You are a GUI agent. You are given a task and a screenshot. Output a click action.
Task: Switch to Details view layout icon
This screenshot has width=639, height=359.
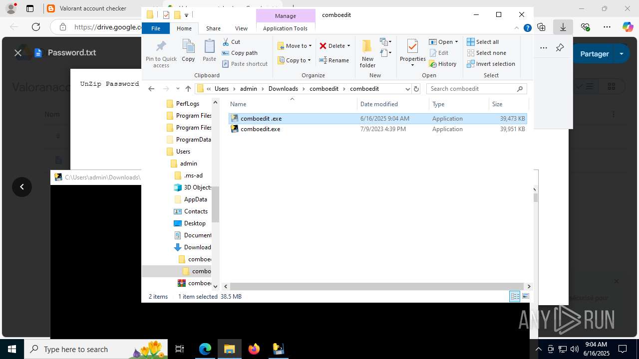(515, 297)
